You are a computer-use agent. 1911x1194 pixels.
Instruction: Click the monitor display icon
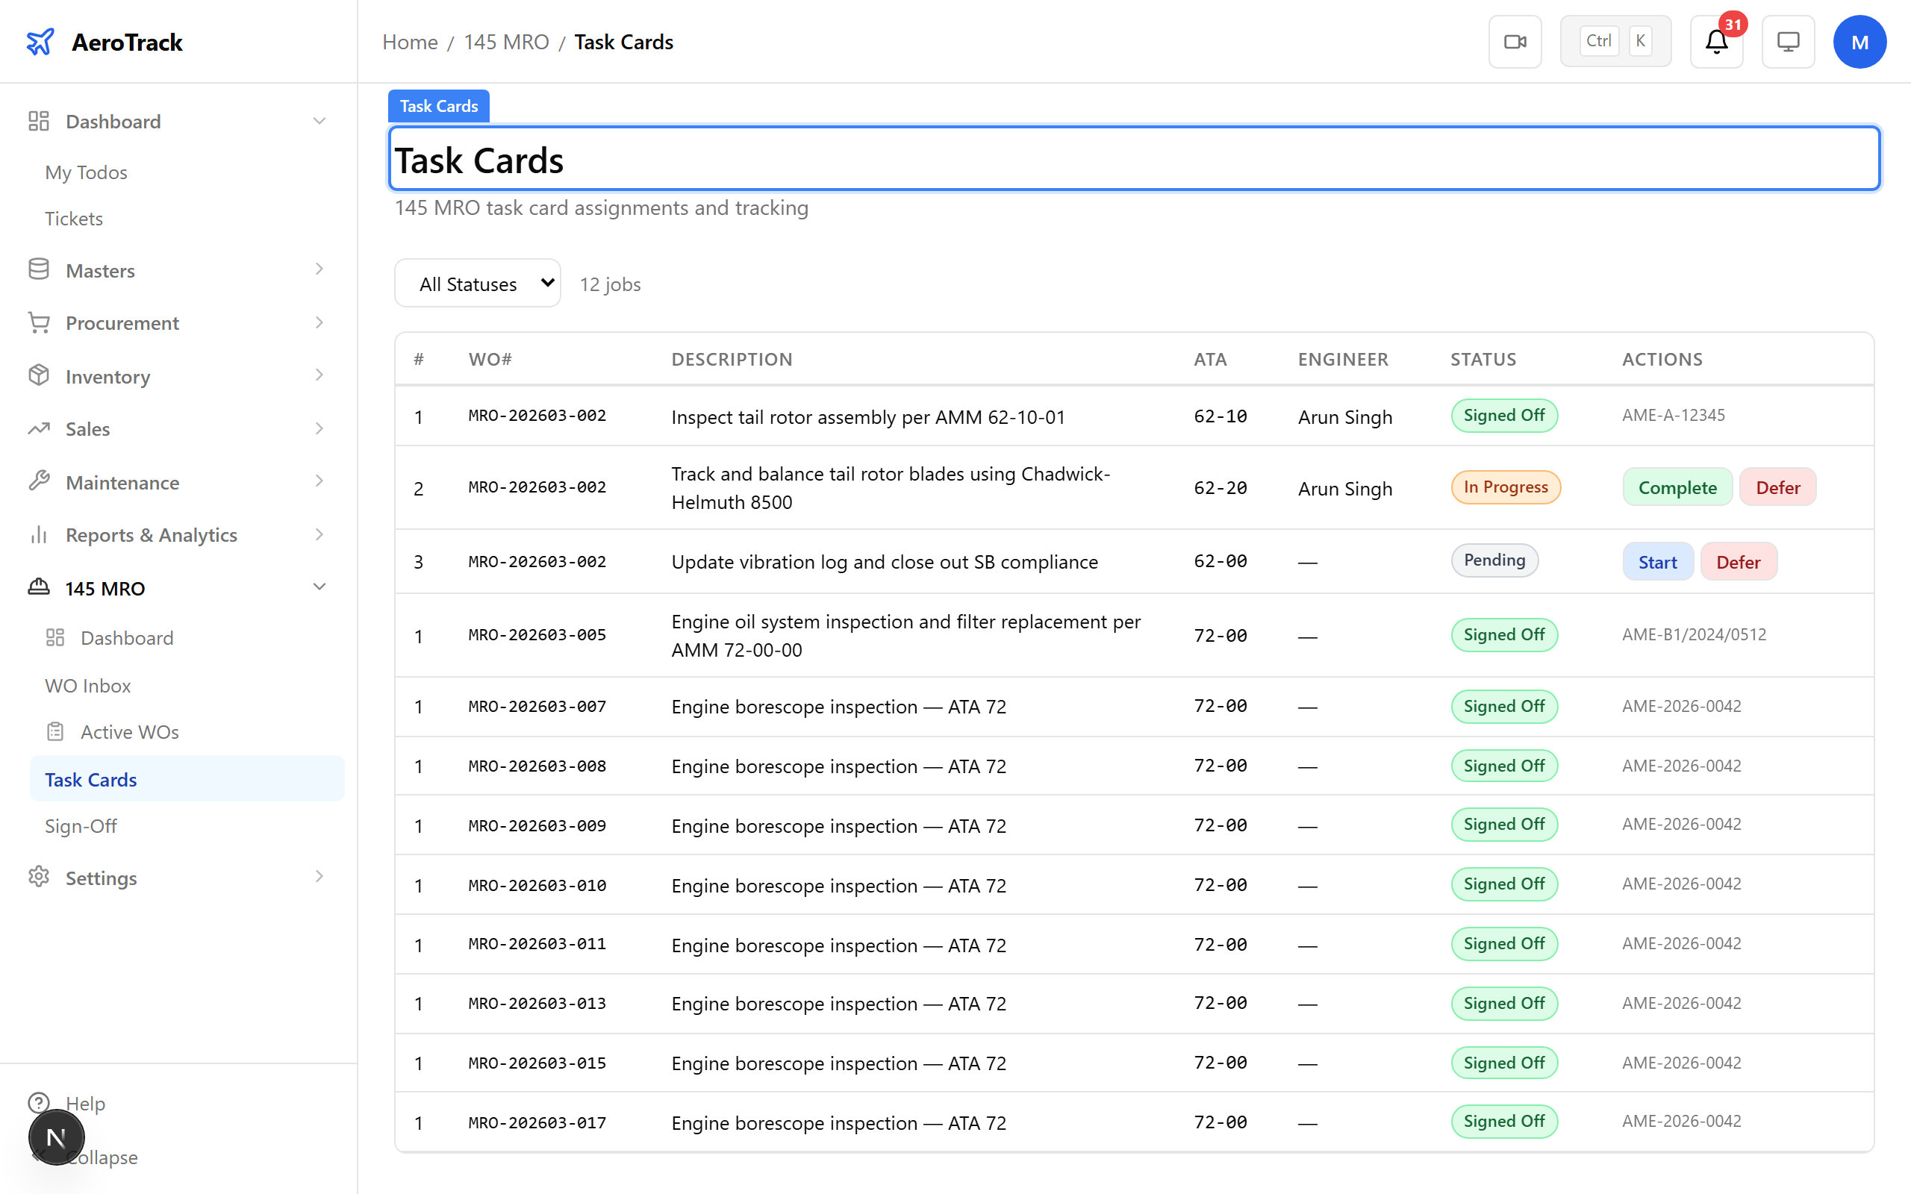1788,42
